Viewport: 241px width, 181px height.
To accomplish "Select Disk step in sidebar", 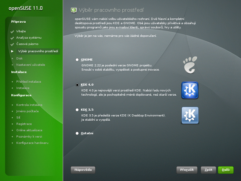I will tap(19, 58).
